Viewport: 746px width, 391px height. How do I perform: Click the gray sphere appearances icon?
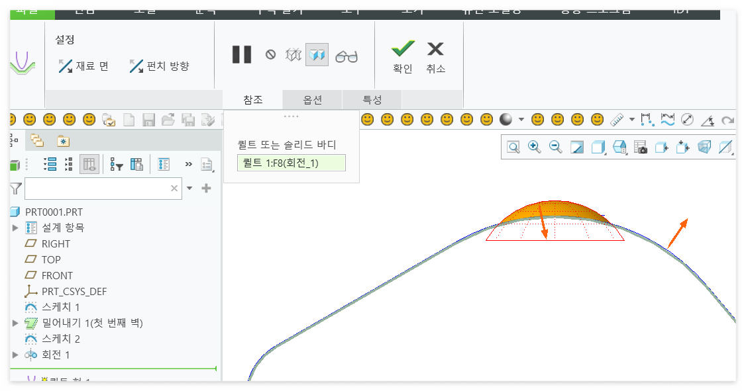coord(506,120)
